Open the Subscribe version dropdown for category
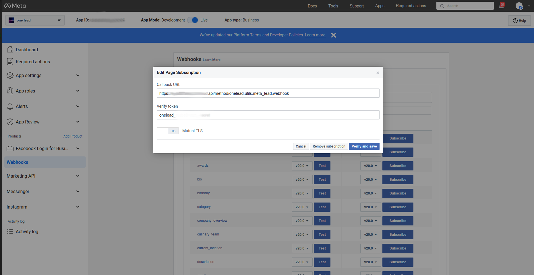Screen dimensions: 534x275 [x=371, y=207]
